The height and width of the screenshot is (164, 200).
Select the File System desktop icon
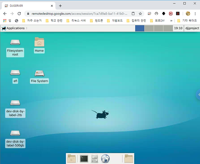pyautogui.click(x=39, y=73)
